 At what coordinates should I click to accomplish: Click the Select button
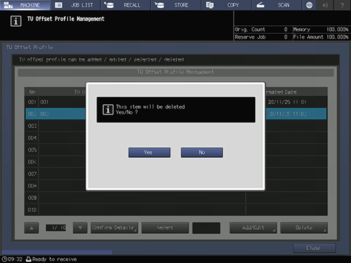point(165,228)
